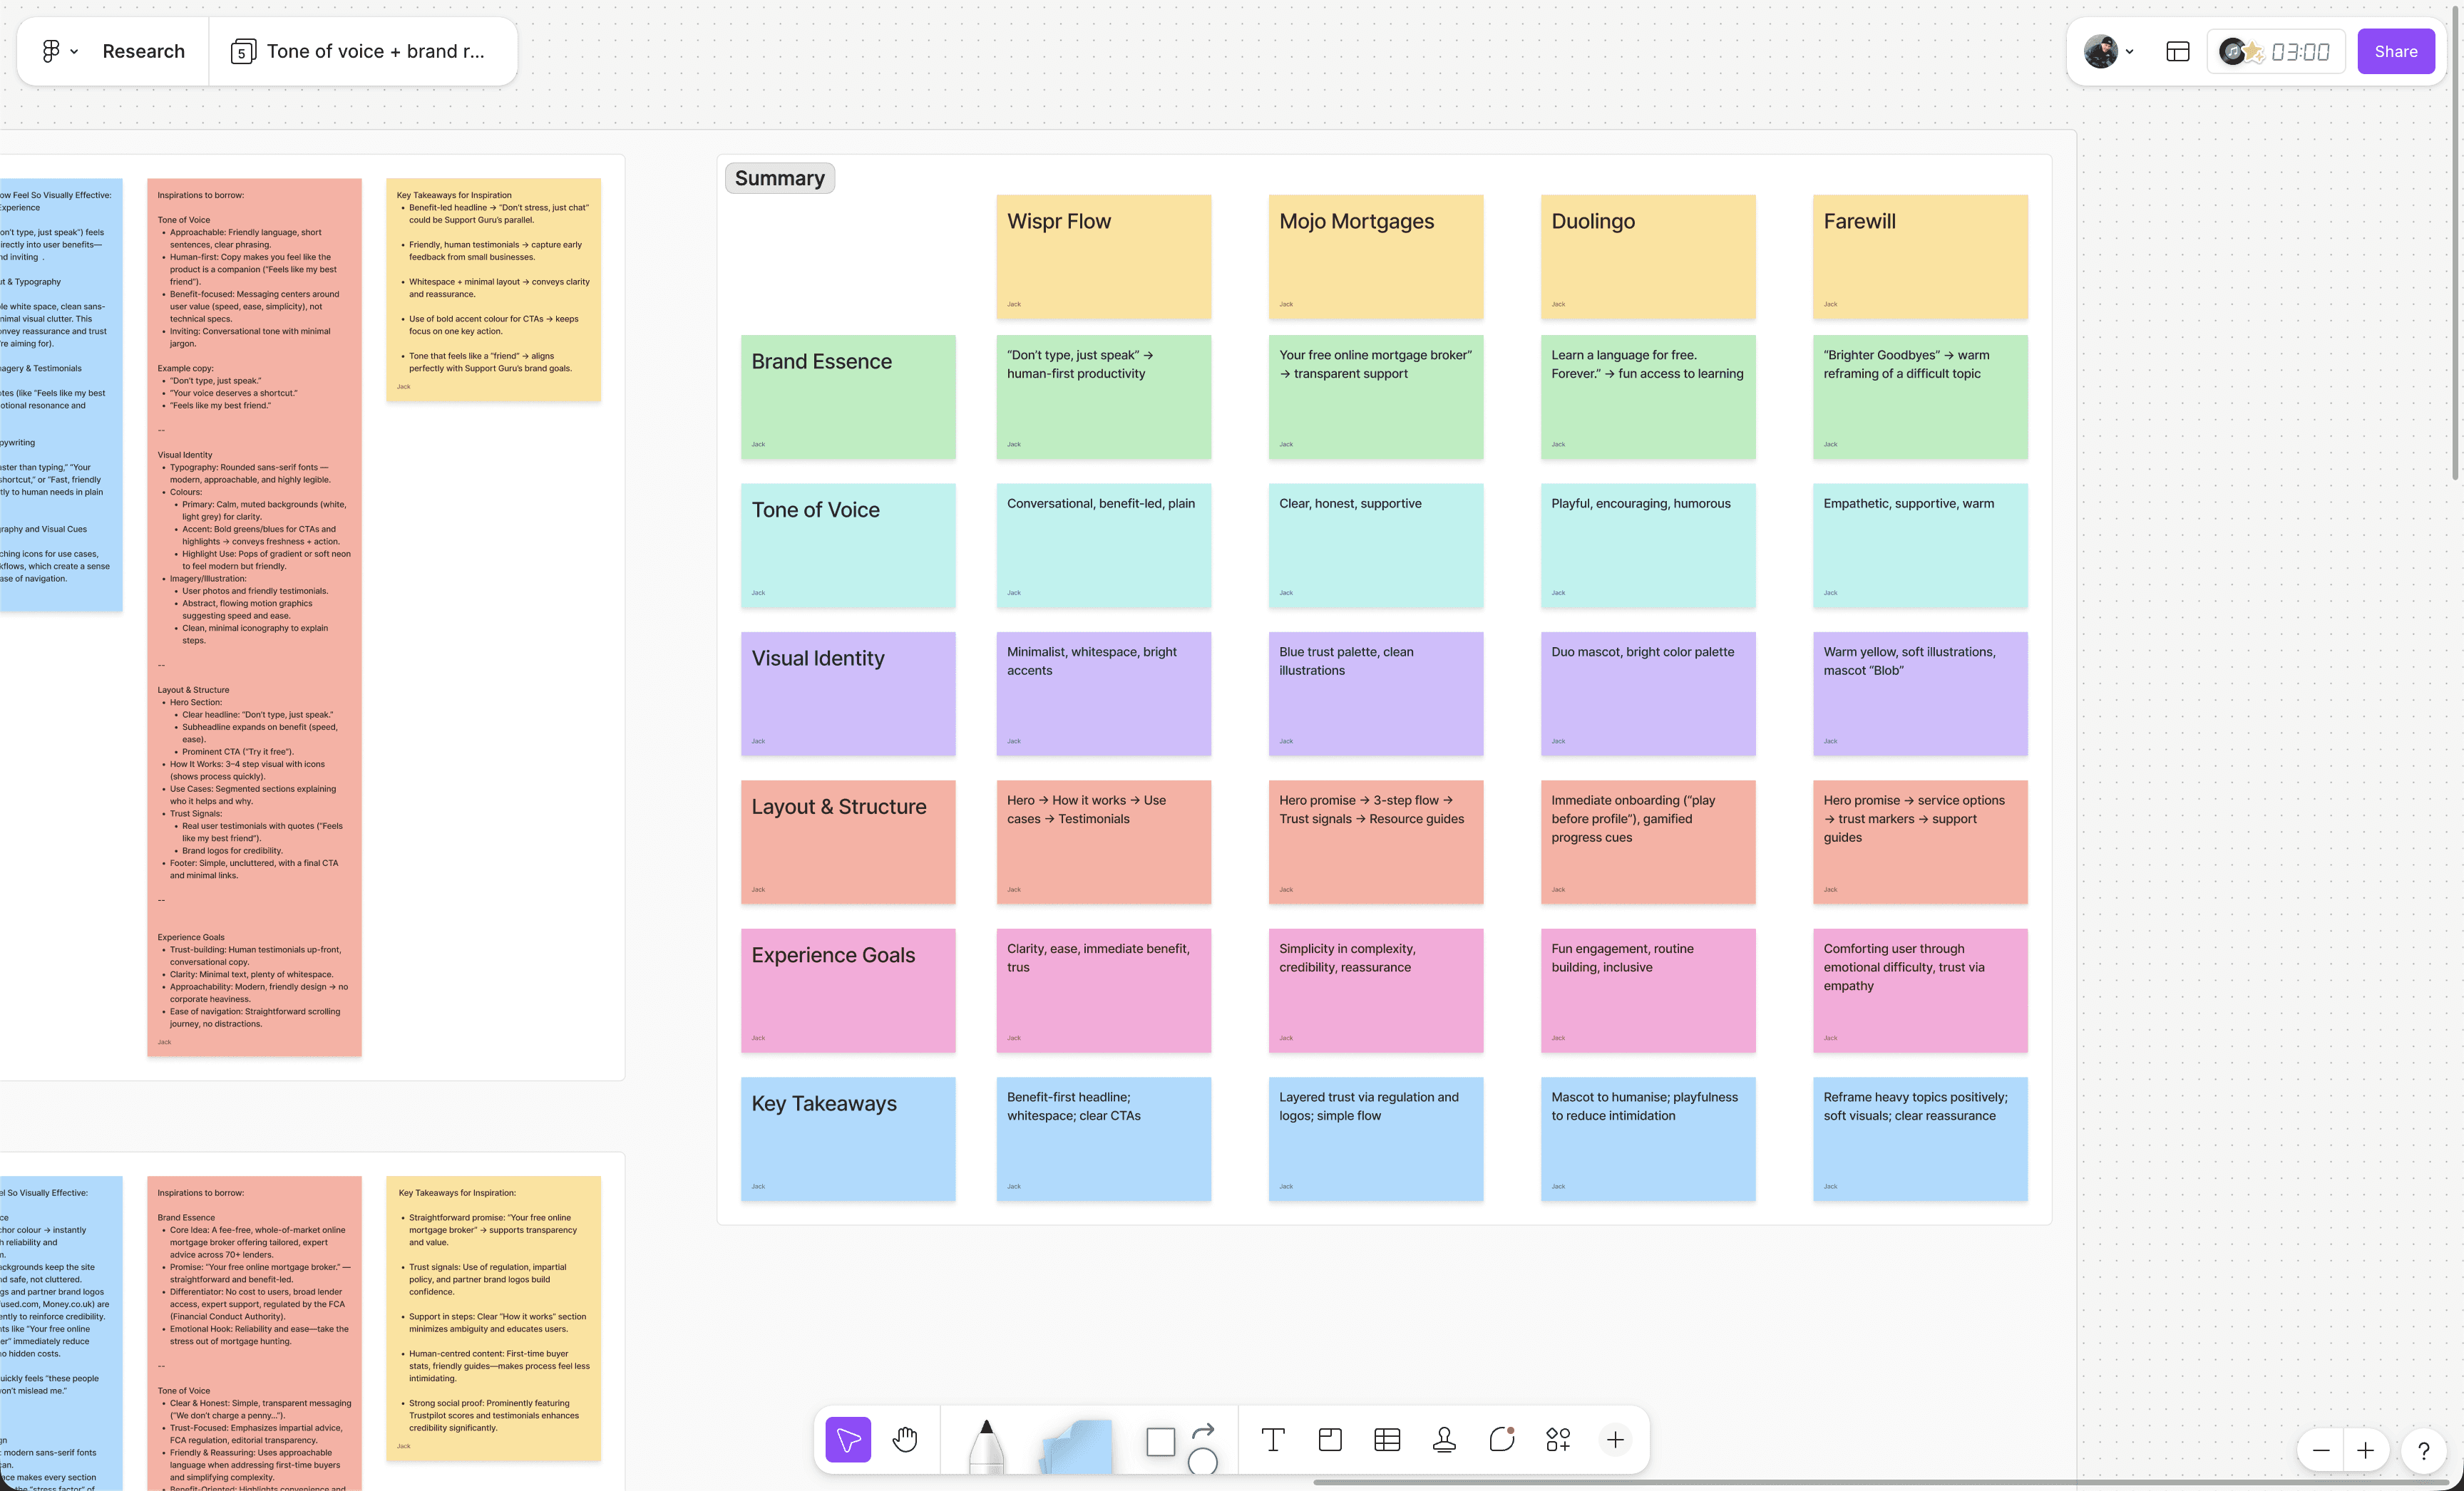Select the Hand tool

(x=905, y=1439)
